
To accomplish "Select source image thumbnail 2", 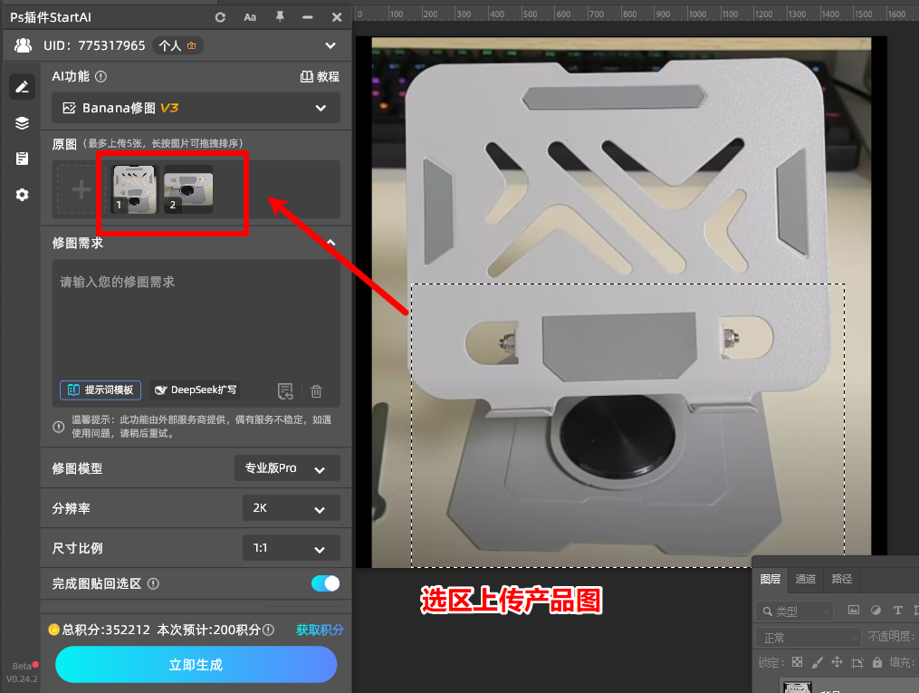I will pyautogui.click(x=188, y=189).
